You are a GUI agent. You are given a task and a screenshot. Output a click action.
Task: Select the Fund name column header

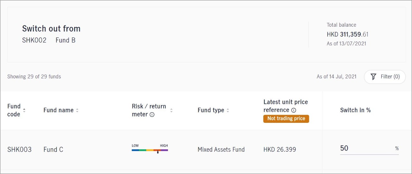point(59,110)
